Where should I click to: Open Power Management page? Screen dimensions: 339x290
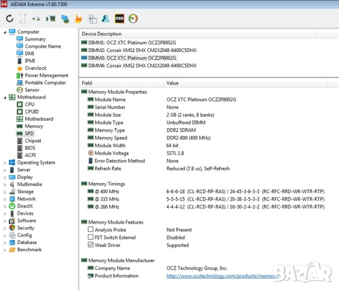47,76
